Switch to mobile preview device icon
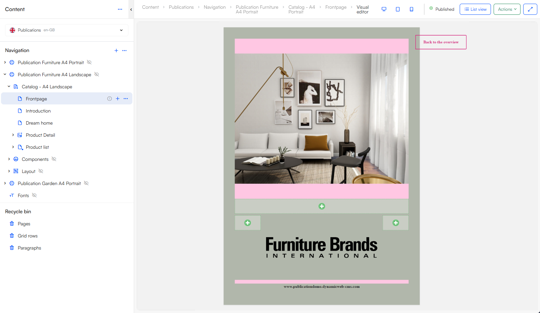The image size is (540, 313). (x=411, y=9)
